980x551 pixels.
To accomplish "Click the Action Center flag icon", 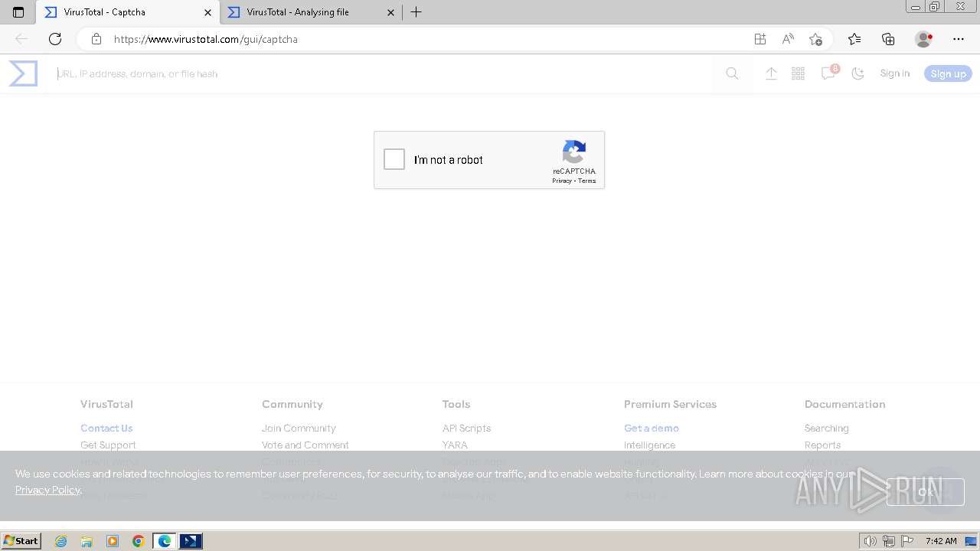I will point(907,541).
